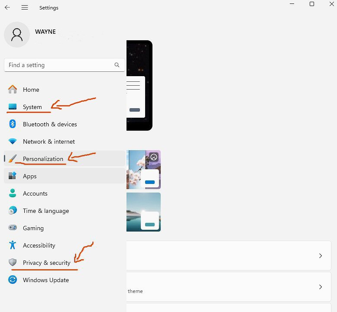Open Bluetooth & devices settings label
This screenshot has height=312, width=337.
(50, 124)
